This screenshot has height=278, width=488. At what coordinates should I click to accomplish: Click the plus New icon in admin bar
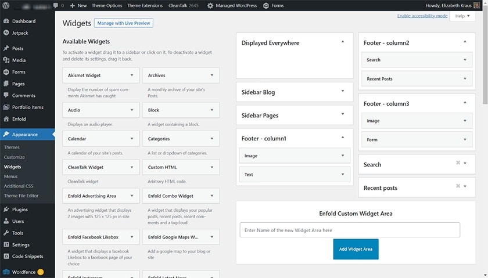click(73, 5)
